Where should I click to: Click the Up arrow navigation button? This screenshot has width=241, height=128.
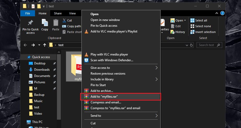pos(45,45)
